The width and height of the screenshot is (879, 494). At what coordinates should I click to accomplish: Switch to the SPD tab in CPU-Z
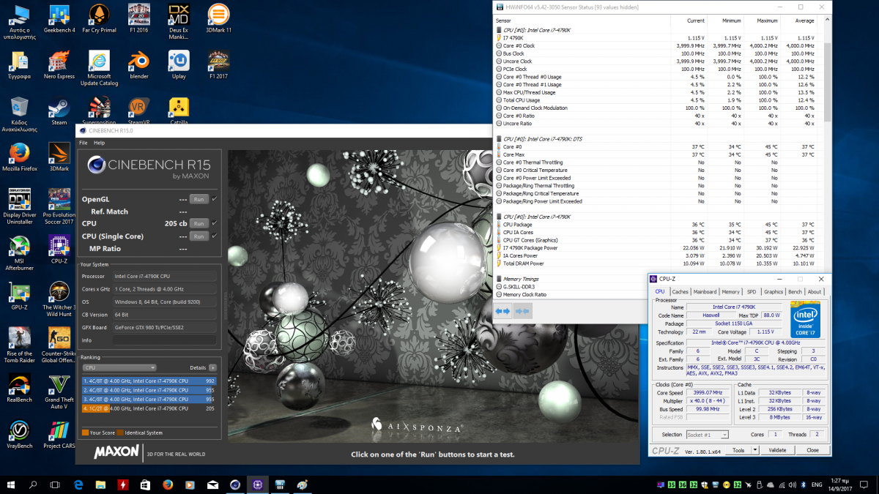coord(752,291)
